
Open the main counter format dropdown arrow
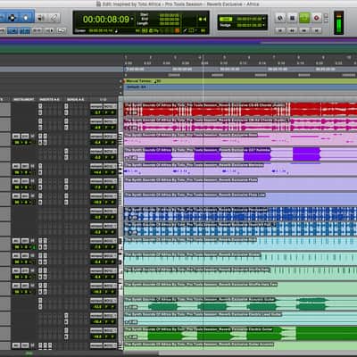pos(132,19)
